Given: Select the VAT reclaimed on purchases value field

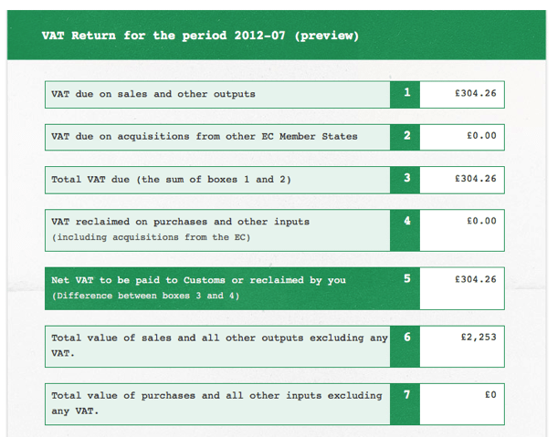Looking at the screenshot, I should tap(463, 230).
